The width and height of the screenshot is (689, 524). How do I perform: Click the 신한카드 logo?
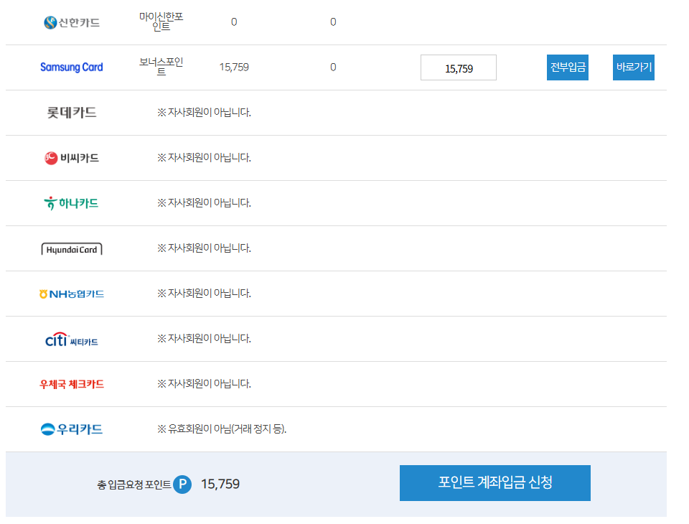pyautogui.click(x=72, y=22)
